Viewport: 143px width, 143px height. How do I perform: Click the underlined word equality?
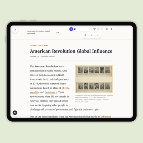click(x=34, y=92)
